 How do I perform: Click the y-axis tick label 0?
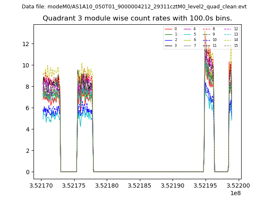coord(28,172)
